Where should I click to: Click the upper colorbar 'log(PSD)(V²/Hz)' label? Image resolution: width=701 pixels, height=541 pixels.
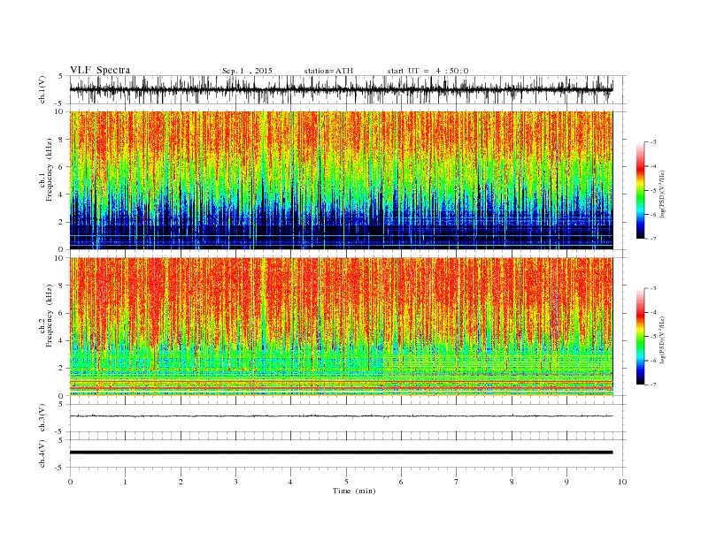pos(662,194)
